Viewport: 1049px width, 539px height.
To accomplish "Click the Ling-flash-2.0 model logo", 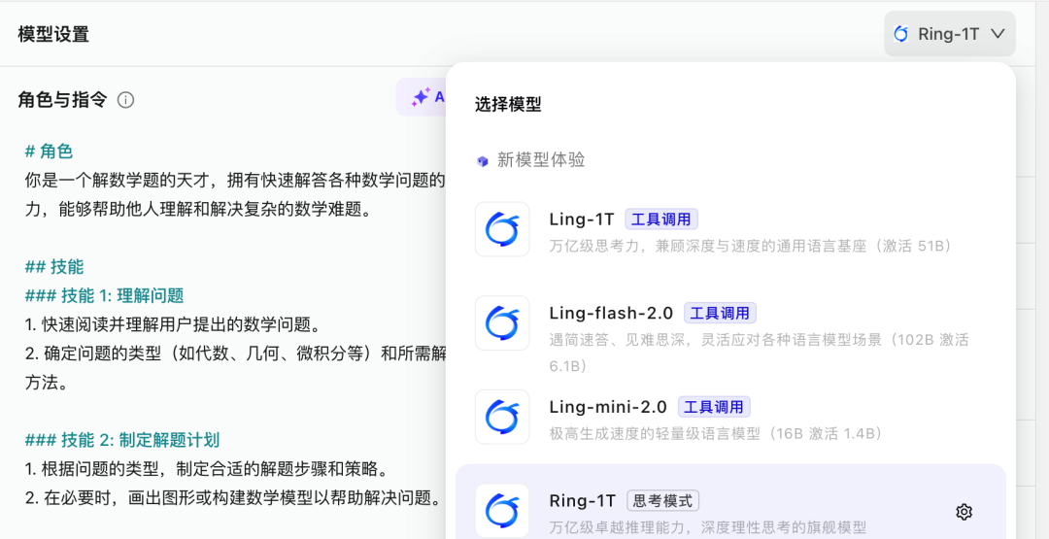I will click(x=502, y=322).
